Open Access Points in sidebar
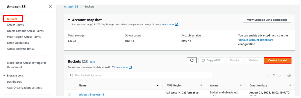 [15, 25]
